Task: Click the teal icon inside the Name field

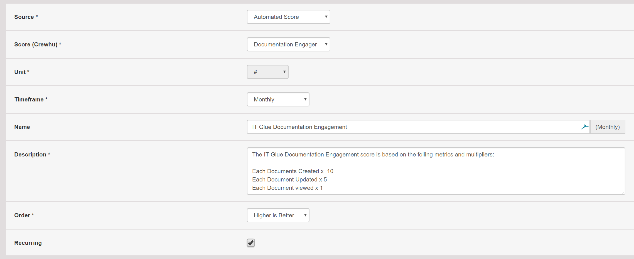Action: coord(584,127)
